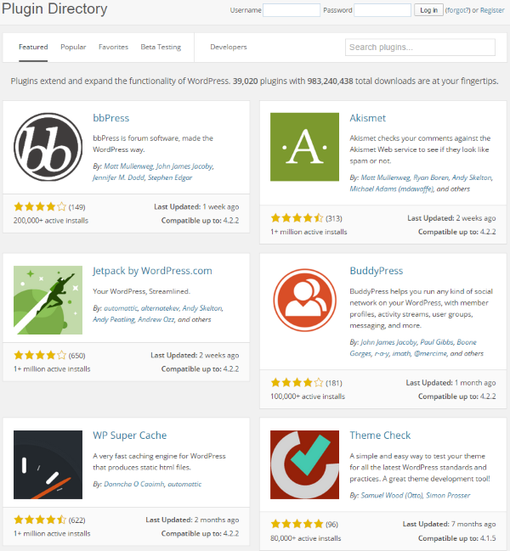This screenshot has height=551, width=510.
Task: Open the Akismet title link
Action: coord(367,118)
